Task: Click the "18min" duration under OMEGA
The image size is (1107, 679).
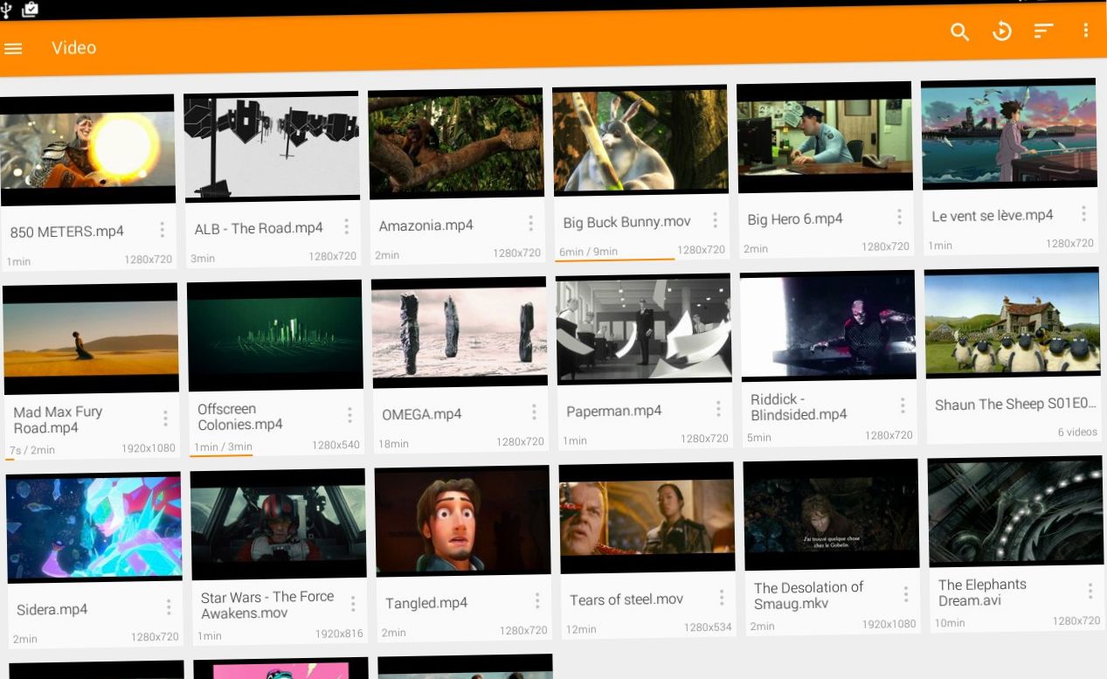Action: coord(393,444)
